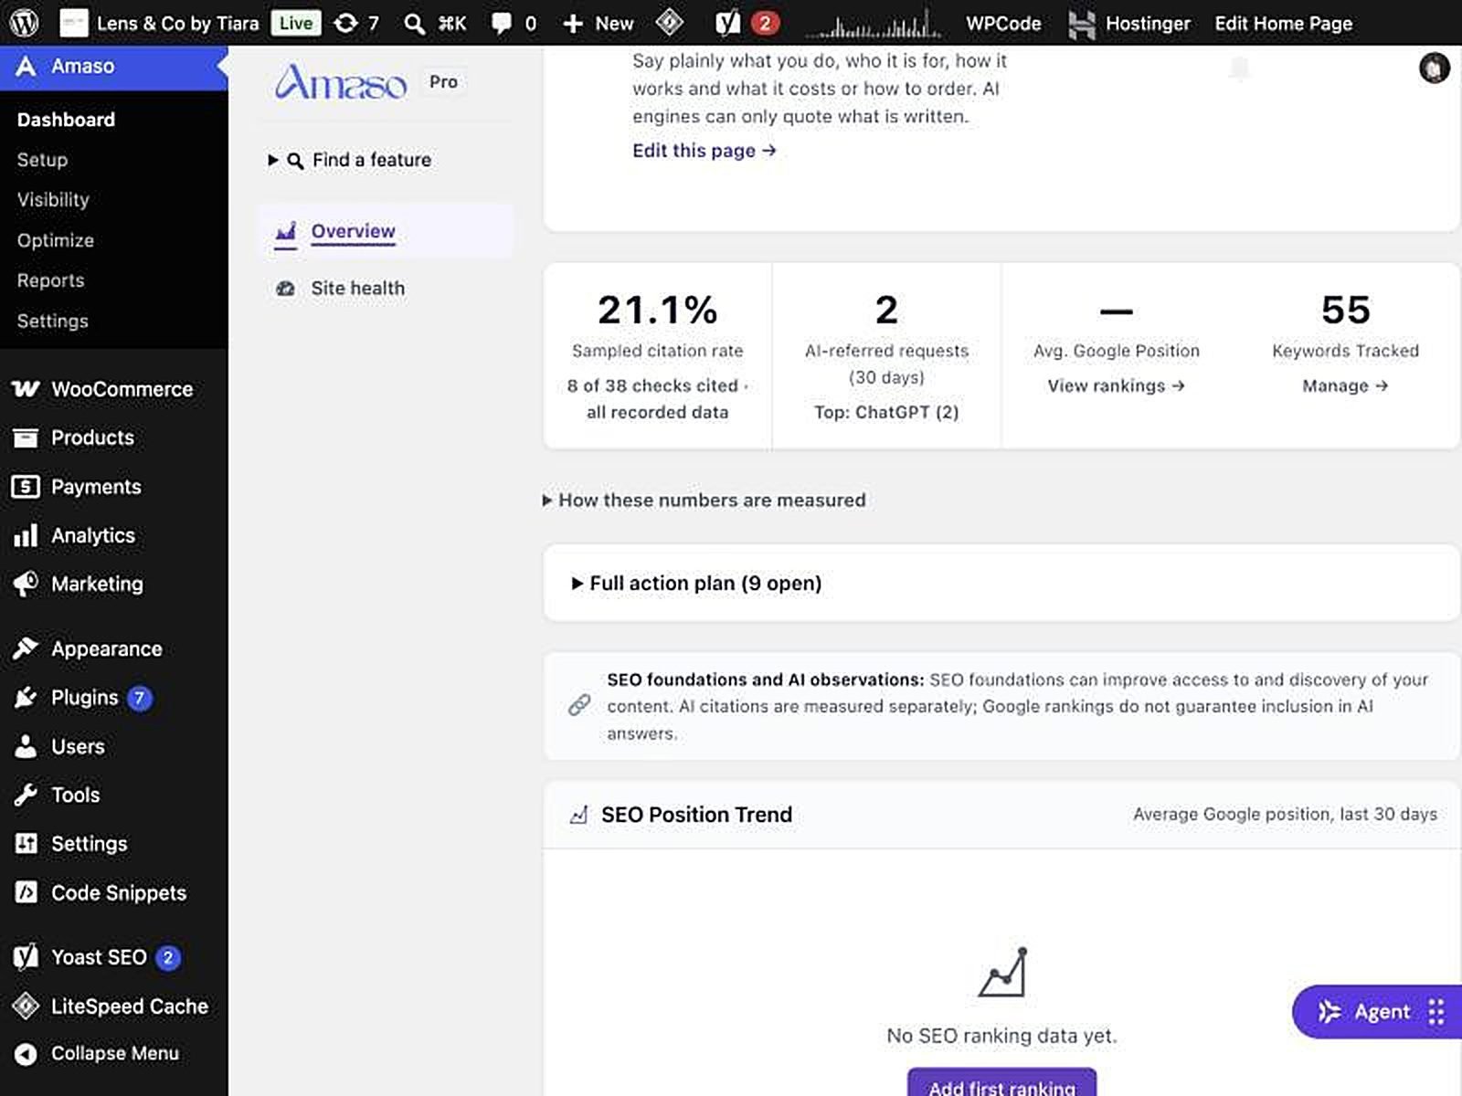Open the Yoast icon with 2 notifications
The width and height of the screenshot is (1462, 1096).
point(746,23)
